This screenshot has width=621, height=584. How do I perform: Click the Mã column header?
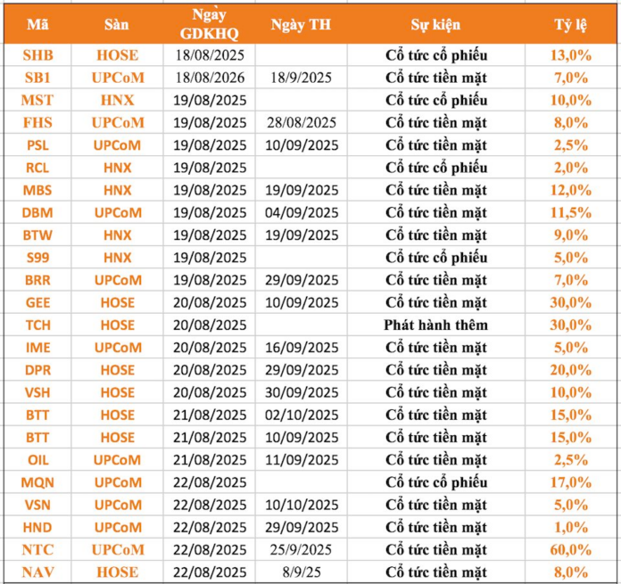pos(37,25)
